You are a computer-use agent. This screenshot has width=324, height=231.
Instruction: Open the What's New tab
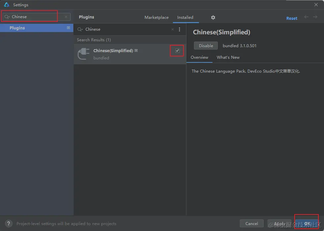click(x=228, y=57)
